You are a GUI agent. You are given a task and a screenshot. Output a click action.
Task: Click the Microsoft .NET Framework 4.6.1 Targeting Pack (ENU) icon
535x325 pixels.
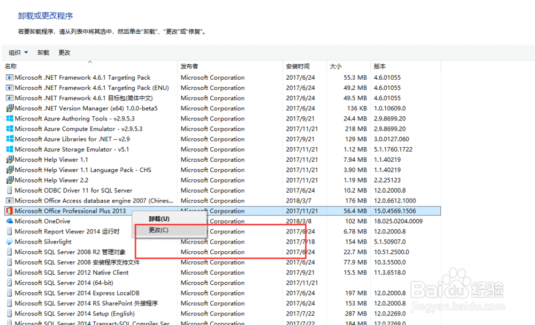pos(10,88)
